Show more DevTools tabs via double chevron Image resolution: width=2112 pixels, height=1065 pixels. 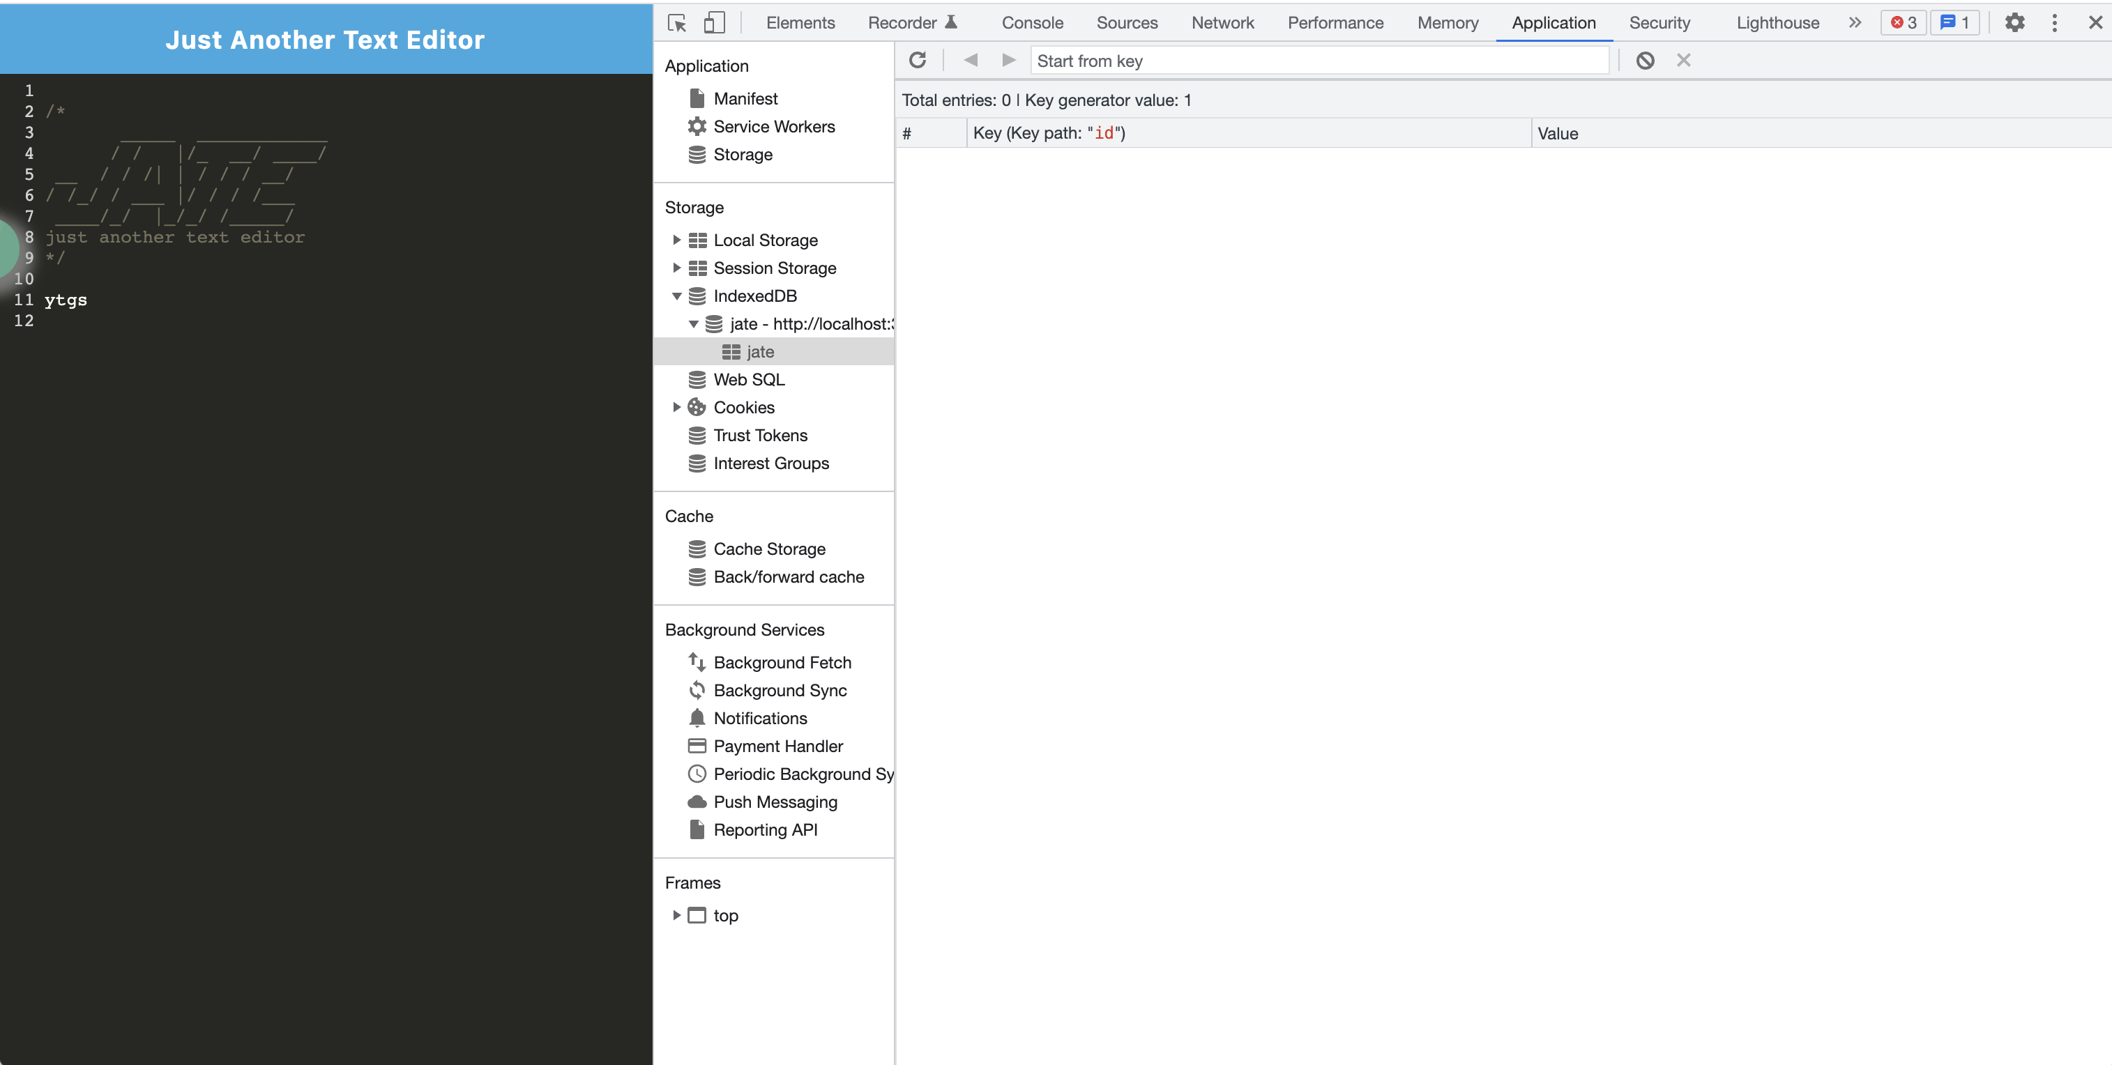[1855, 23]
